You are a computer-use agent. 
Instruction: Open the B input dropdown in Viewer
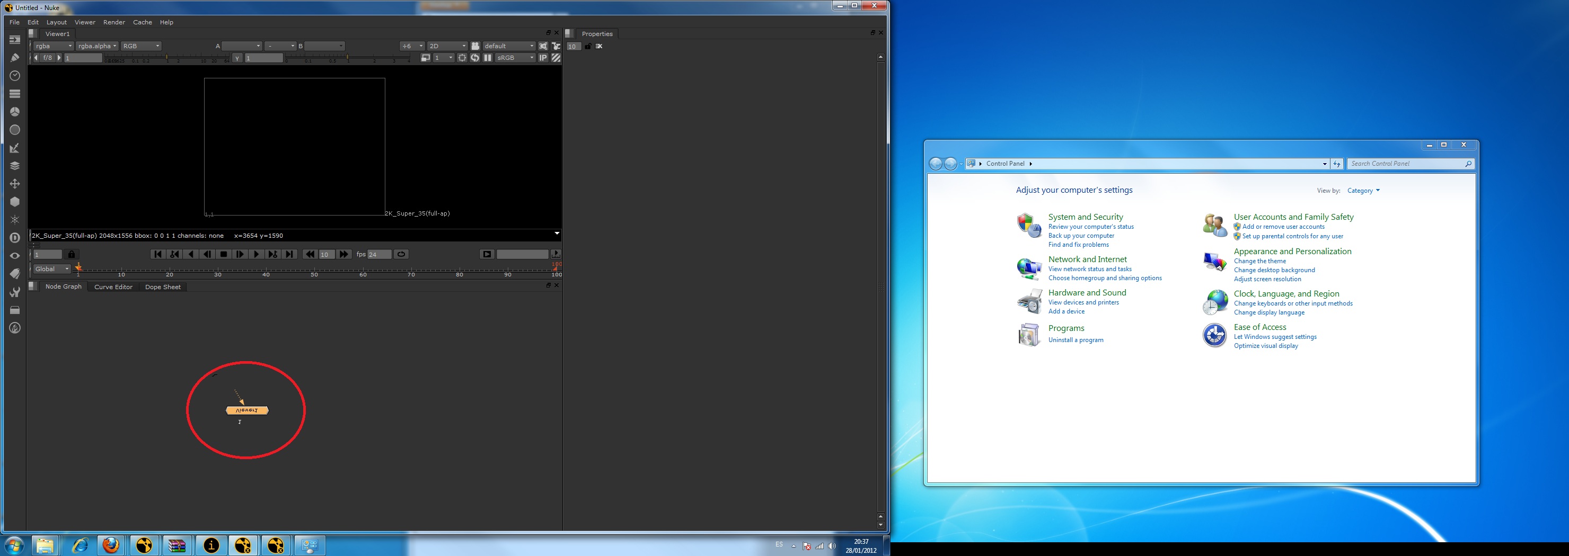pyautogui.click(x=324, y=46)
